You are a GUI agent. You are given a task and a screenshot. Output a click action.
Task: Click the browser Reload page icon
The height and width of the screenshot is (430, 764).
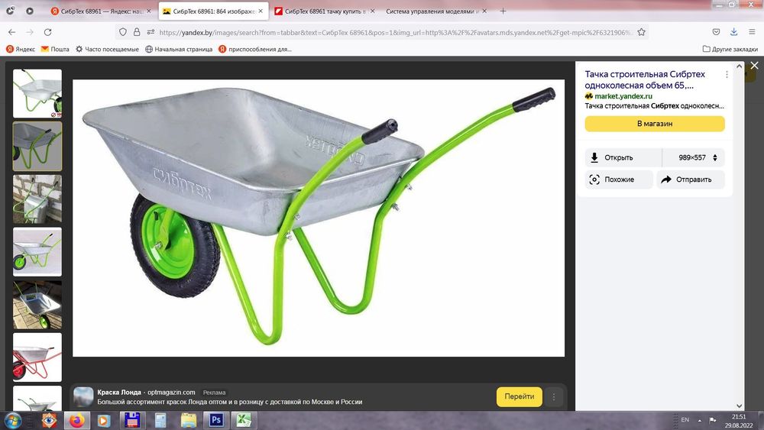click(47, 32)
